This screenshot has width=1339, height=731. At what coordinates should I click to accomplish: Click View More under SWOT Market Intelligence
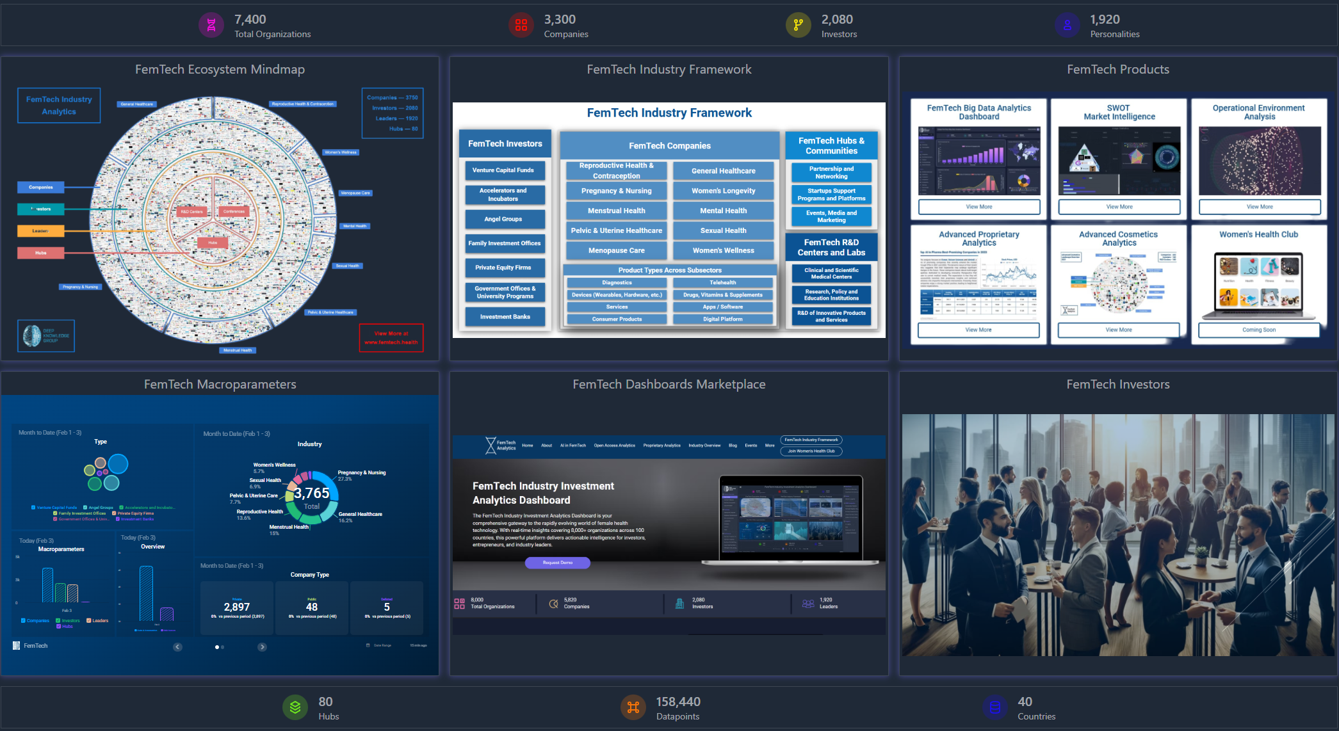click(x=1119, y=207)
